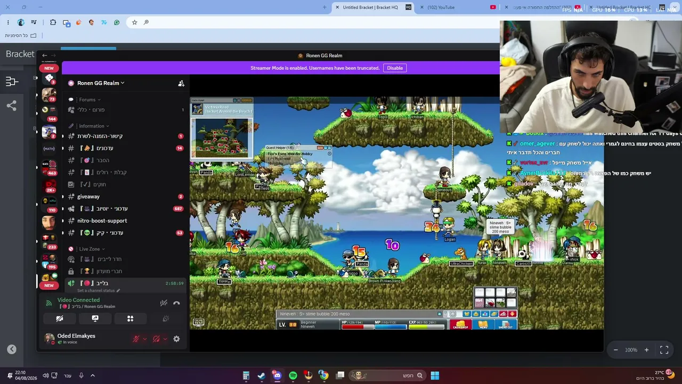Switch to the (102) YouTube tab
This screenshot has height=384, width=682.
(x=458, y=7)
